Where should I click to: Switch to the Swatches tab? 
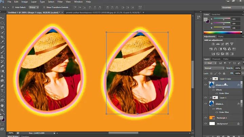click(216, 15)
